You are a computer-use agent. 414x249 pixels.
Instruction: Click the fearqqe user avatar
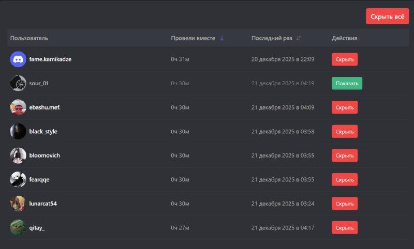click(18, 179)
